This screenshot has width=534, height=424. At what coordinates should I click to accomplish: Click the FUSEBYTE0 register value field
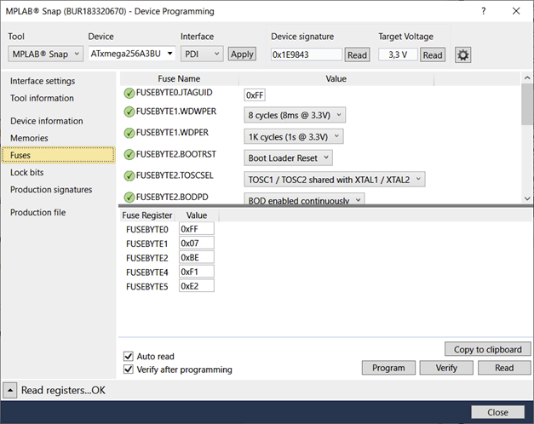[197, 229]
